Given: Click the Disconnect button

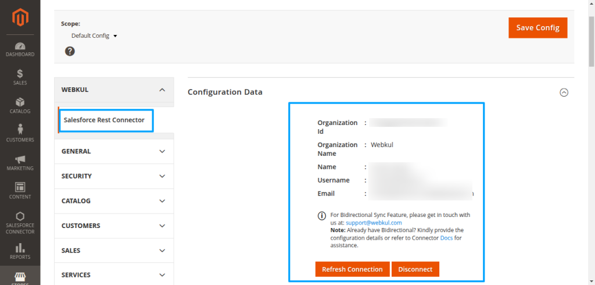Looking at the screenshot, I should pos(415,269).
